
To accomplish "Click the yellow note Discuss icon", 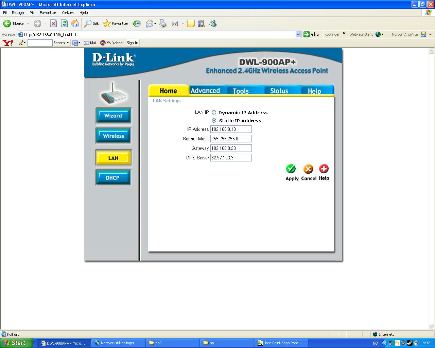I will (191, 23).
